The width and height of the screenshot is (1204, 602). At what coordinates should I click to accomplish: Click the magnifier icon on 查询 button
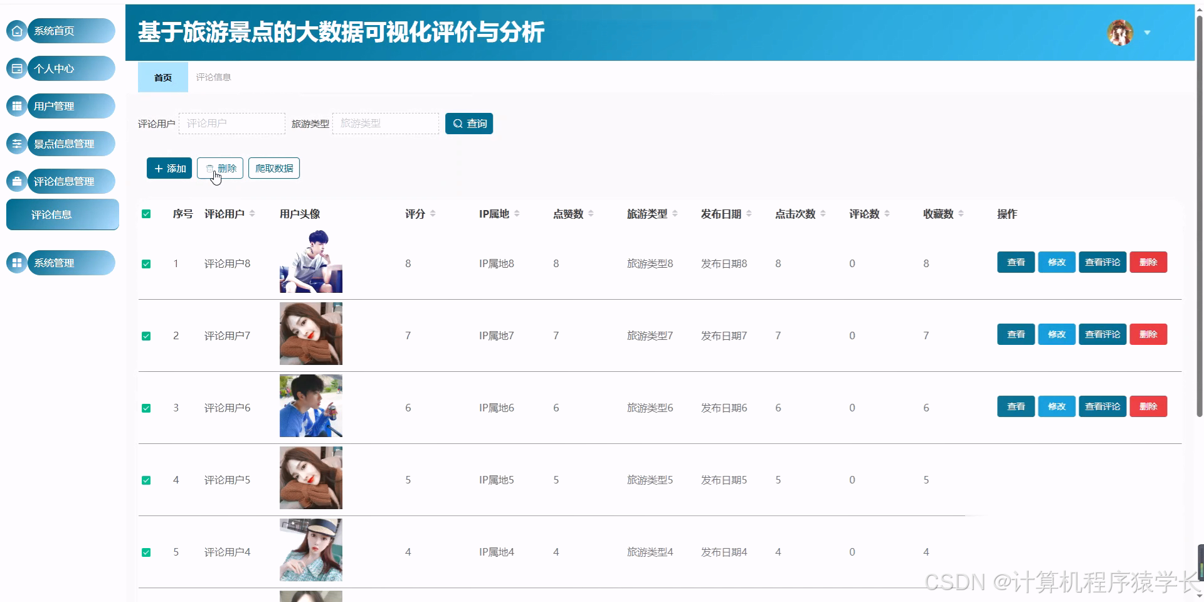pyautogui.click(x=457, y=124)
